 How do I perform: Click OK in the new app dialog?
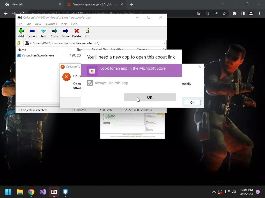tap(150, 97)
